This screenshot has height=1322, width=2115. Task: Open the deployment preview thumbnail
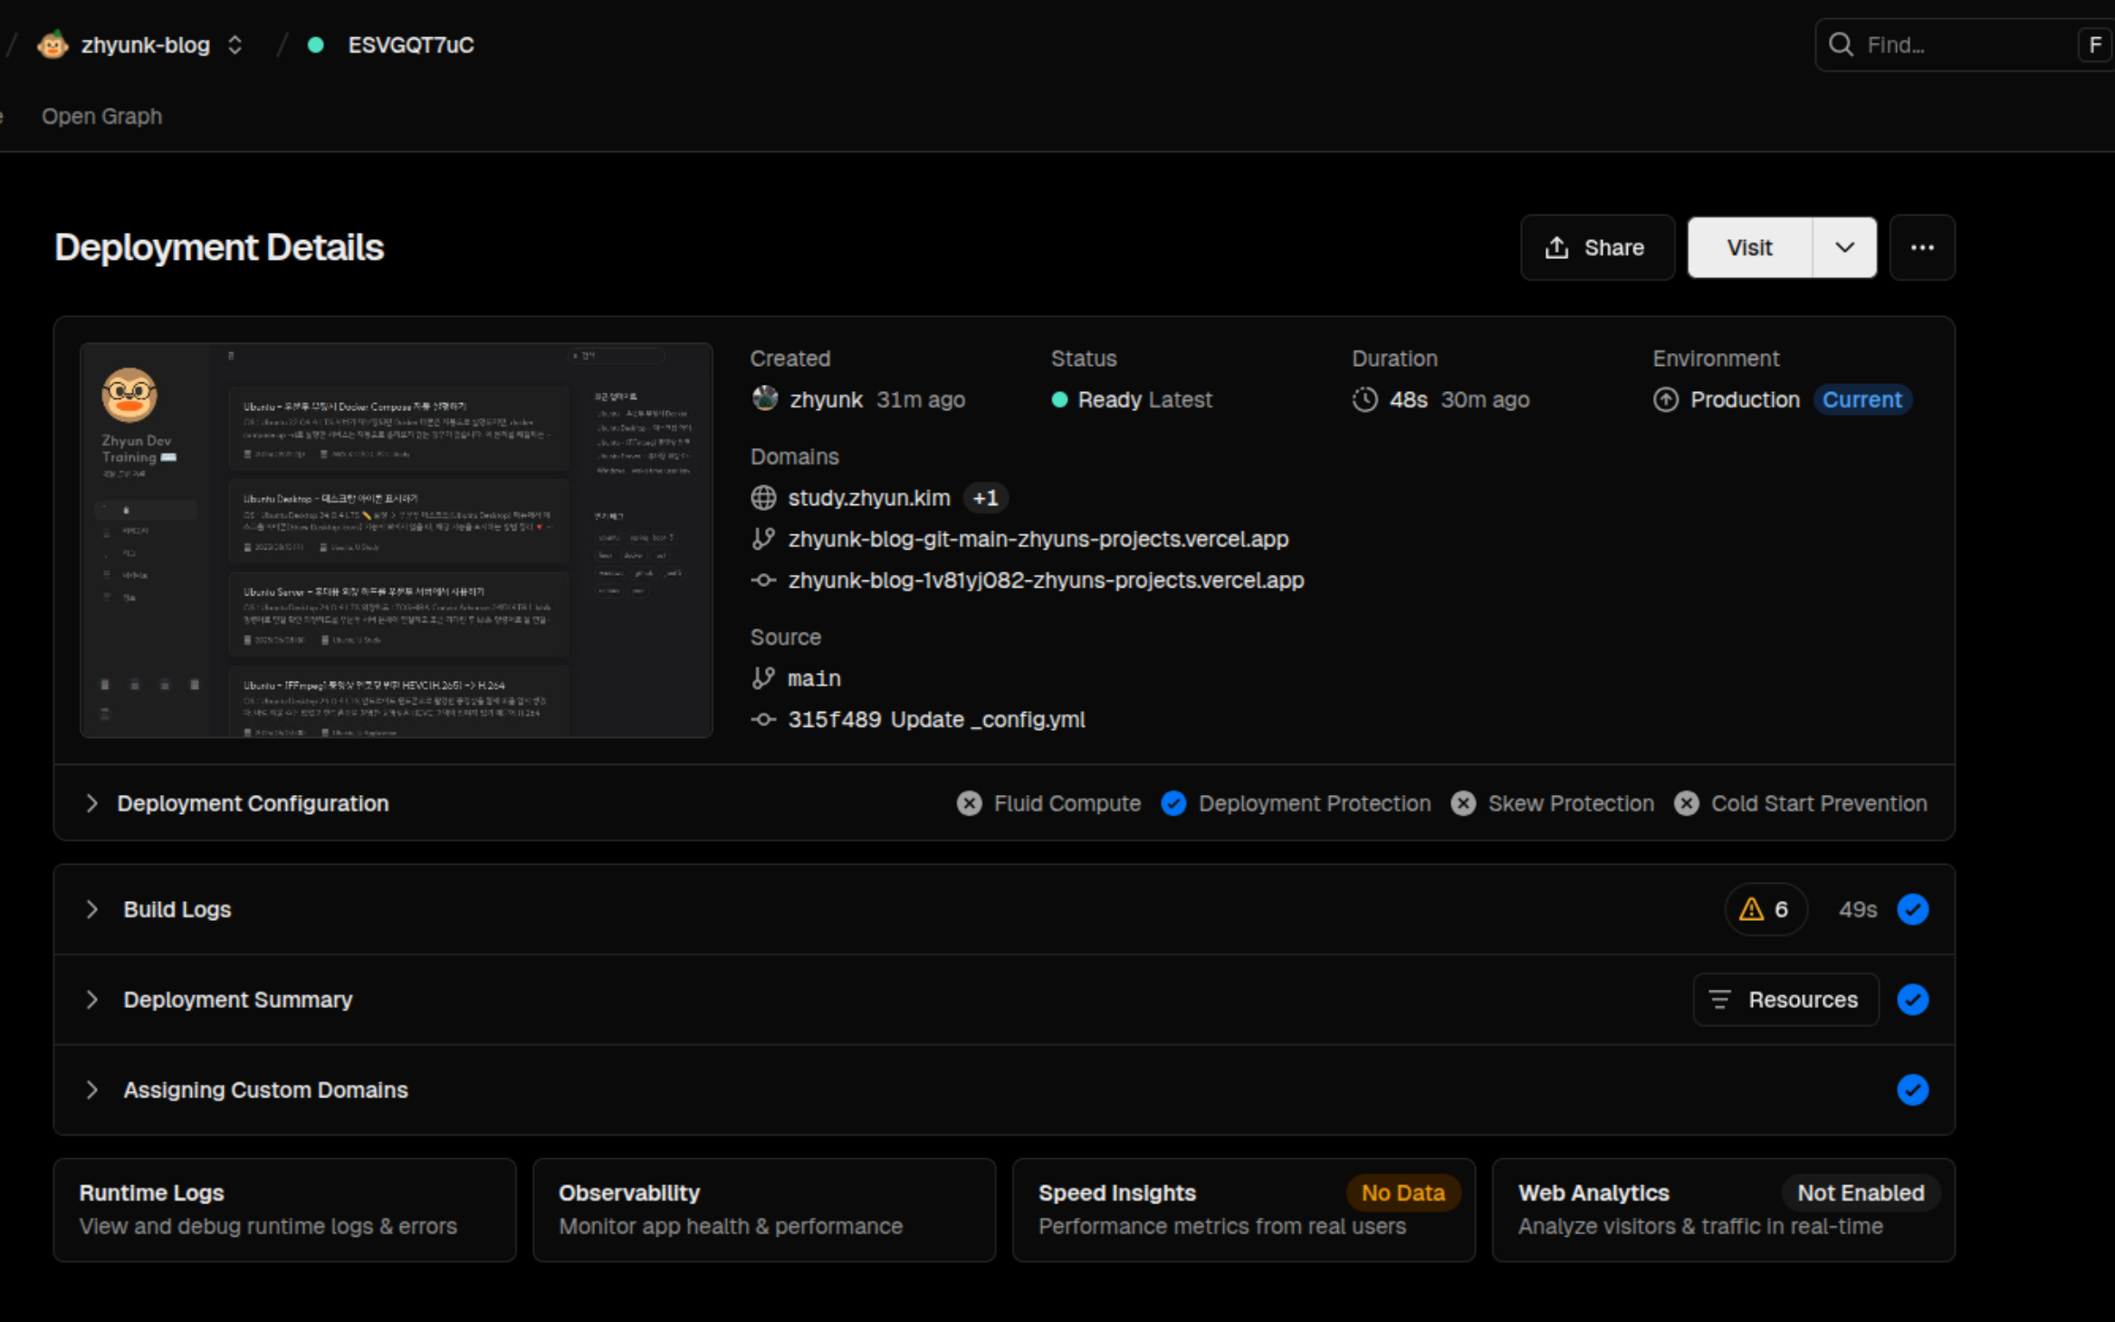(397, 540)
